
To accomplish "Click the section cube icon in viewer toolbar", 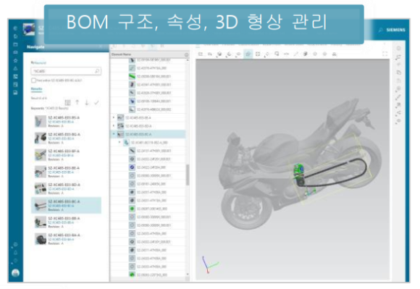I will [x=306, y=54].
